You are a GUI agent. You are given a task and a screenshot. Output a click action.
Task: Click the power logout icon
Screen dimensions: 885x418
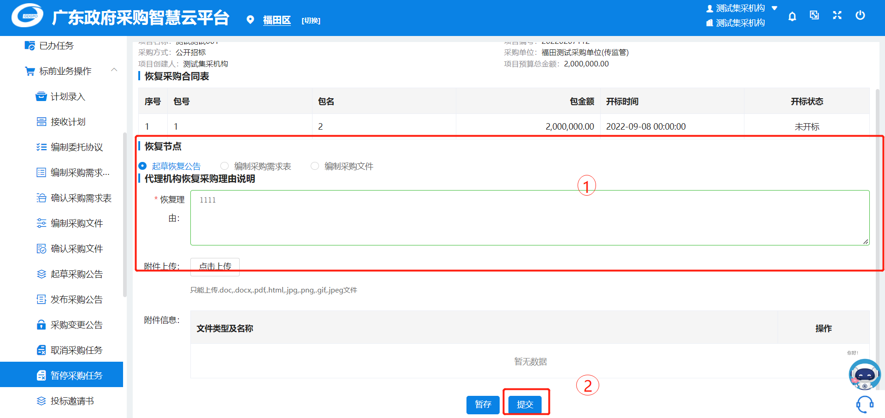[860, 16]
